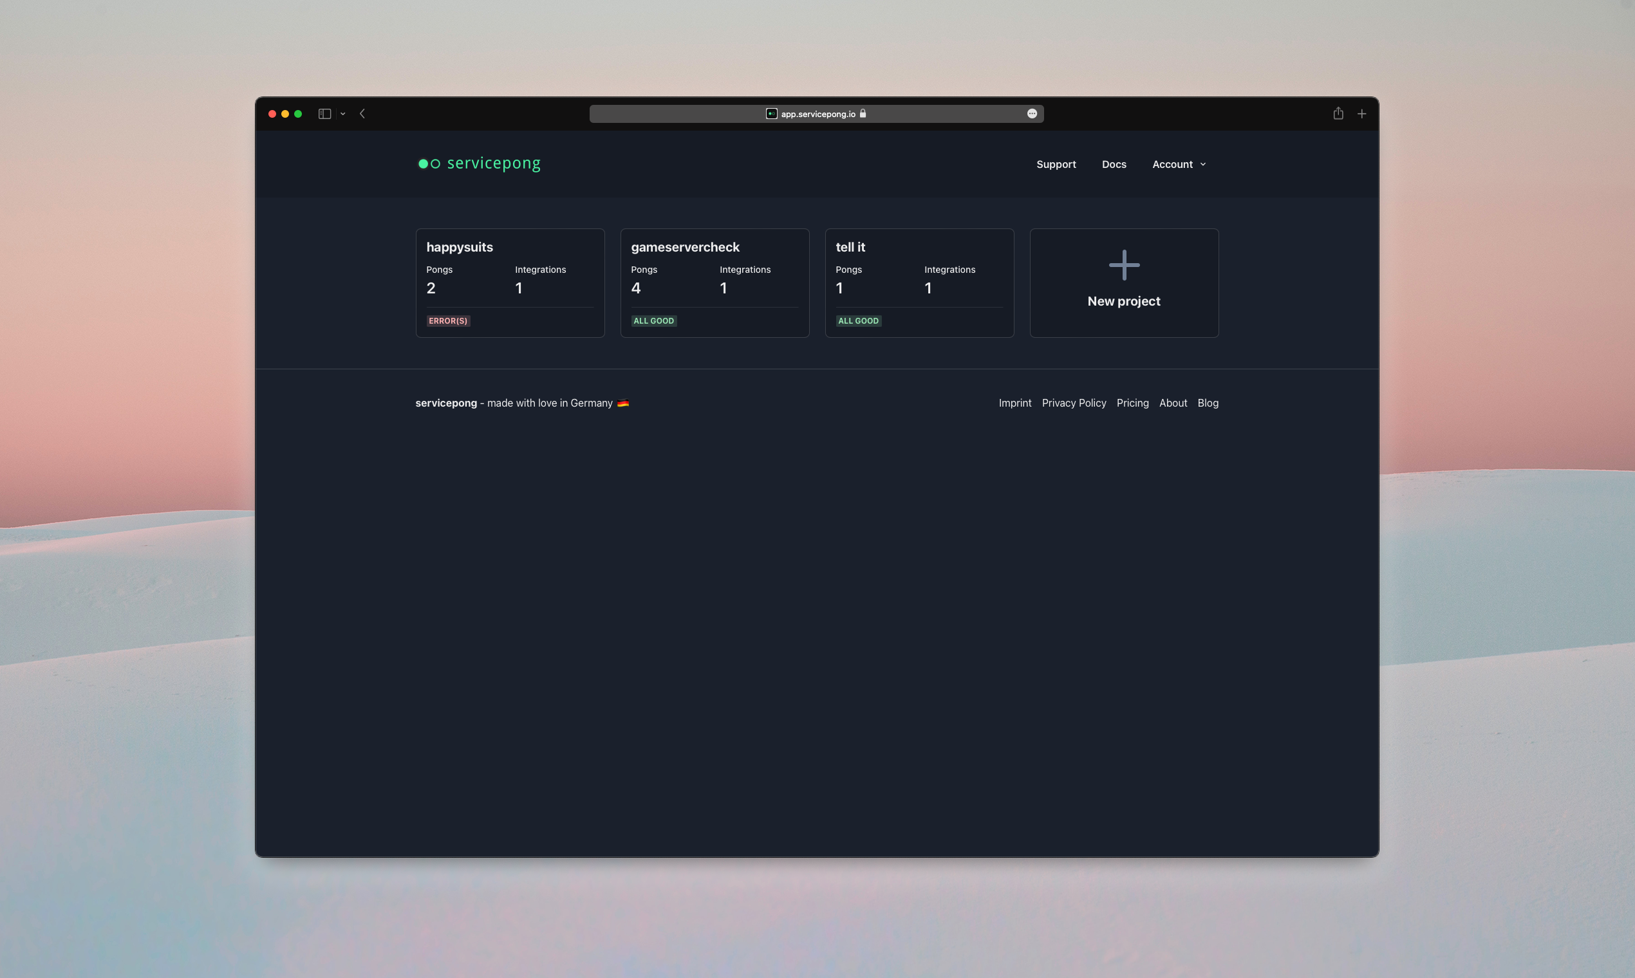Viewport: 1635px width, 978px height.
Task: Open the Support page
Action: tap(1056, 164)
